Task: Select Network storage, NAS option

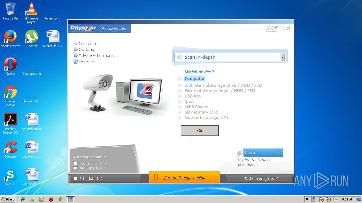Action: 206,117
